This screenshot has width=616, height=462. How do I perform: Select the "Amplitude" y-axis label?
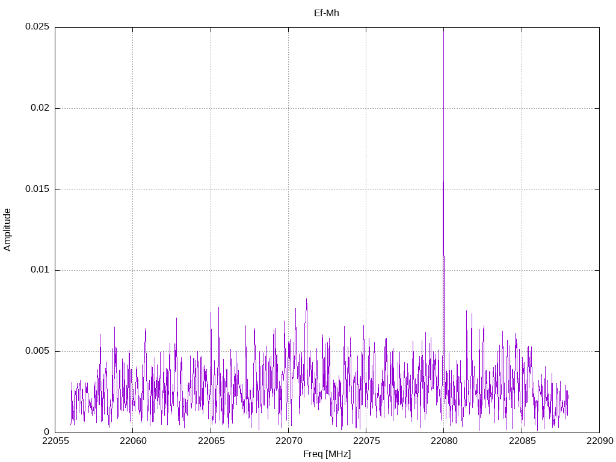point(7,230)
